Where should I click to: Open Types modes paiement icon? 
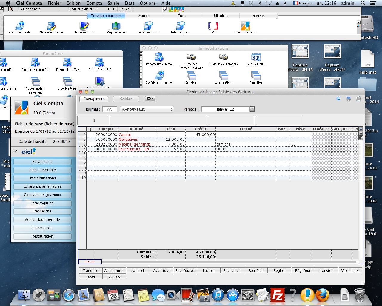coord(35,81)
